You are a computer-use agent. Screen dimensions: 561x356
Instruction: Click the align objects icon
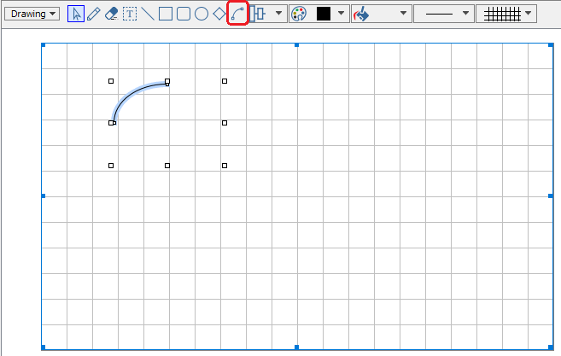(x=259, y=14)
